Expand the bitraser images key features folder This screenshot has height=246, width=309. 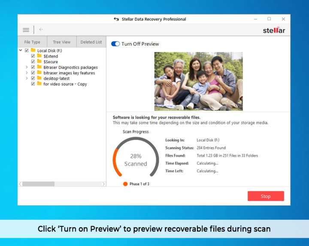point(27,73)
